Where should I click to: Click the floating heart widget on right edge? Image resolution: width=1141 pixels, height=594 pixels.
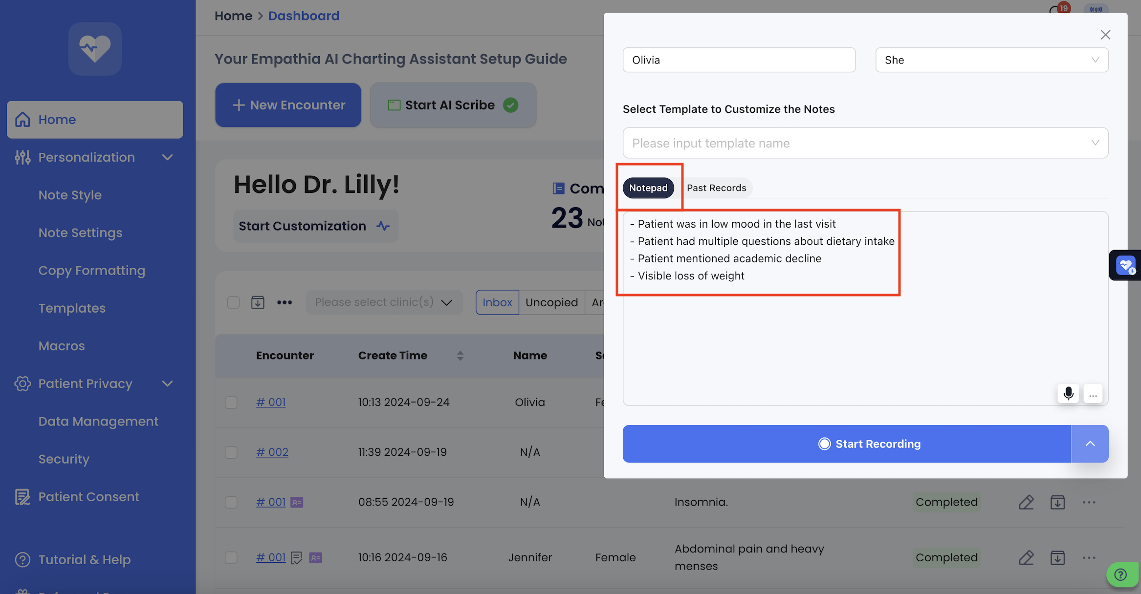pos(1125,265)
